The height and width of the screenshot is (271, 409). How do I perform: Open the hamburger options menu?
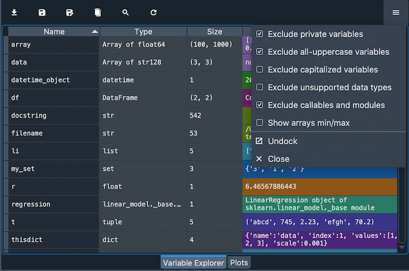click(395, 12)
